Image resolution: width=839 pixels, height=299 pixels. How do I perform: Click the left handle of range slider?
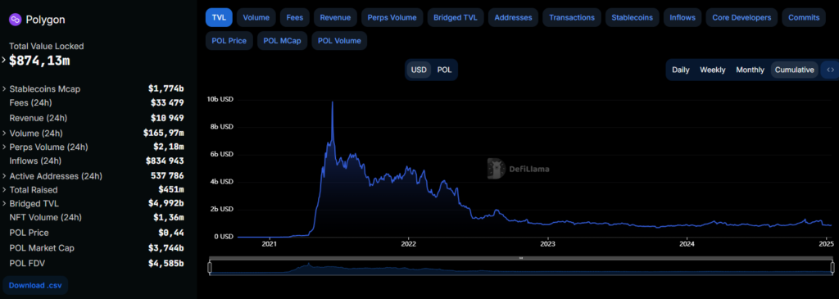pos(210,267)
